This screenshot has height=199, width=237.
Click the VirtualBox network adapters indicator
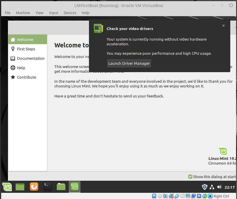[x=171, y=196]
